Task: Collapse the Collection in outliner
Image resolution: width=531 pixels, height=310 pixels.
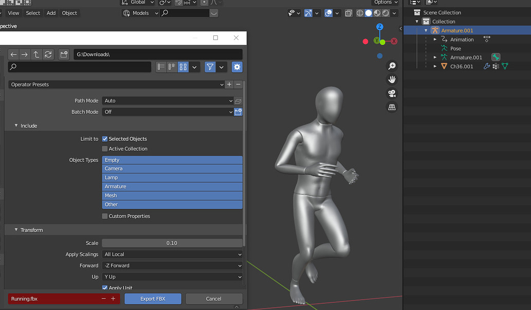Action: pos(417,21)
